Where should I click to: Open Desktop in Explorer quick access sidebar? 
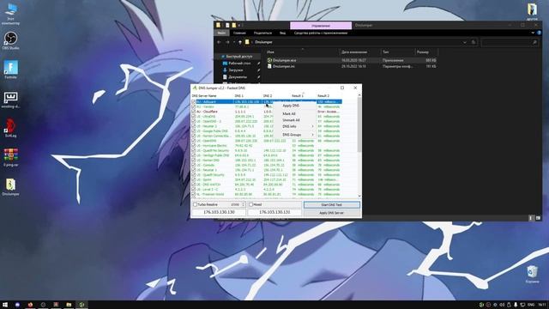click(240, 64)
